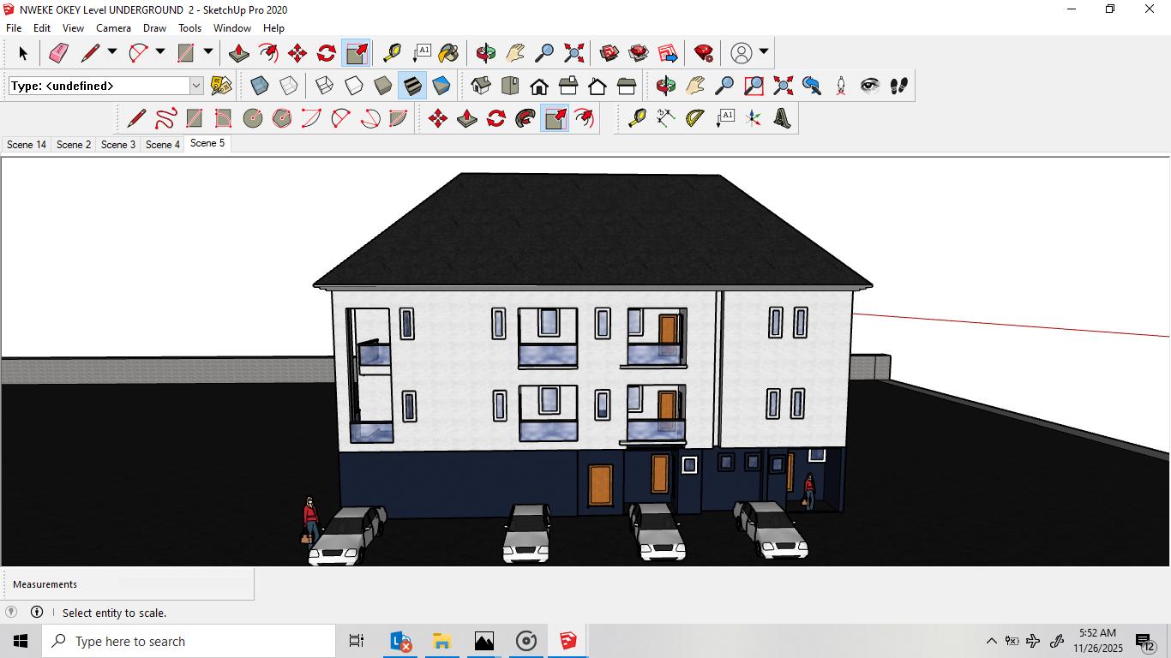This screenshot has width=1171, height=658.
Task: Open the Camera menu
Action: click(113, 28)
